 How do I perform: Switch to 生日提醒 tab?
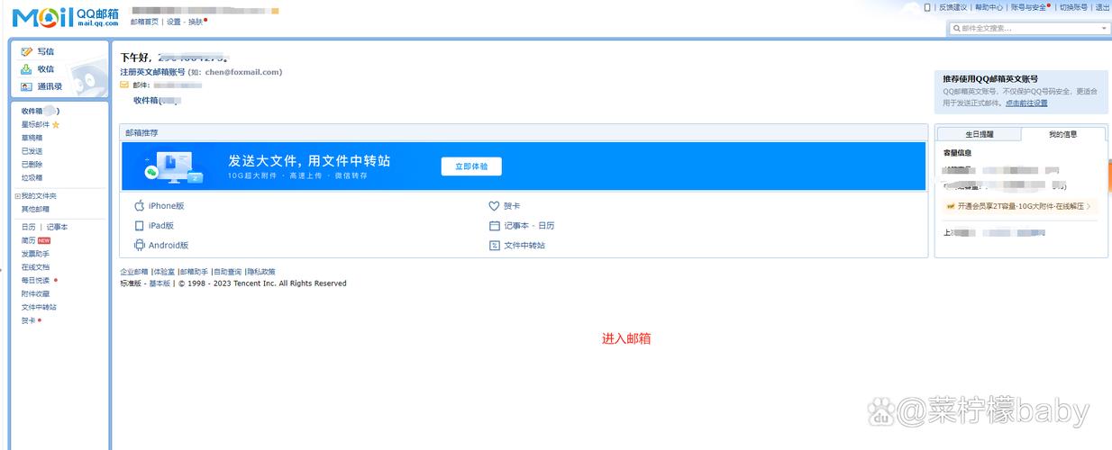(979, 134)
